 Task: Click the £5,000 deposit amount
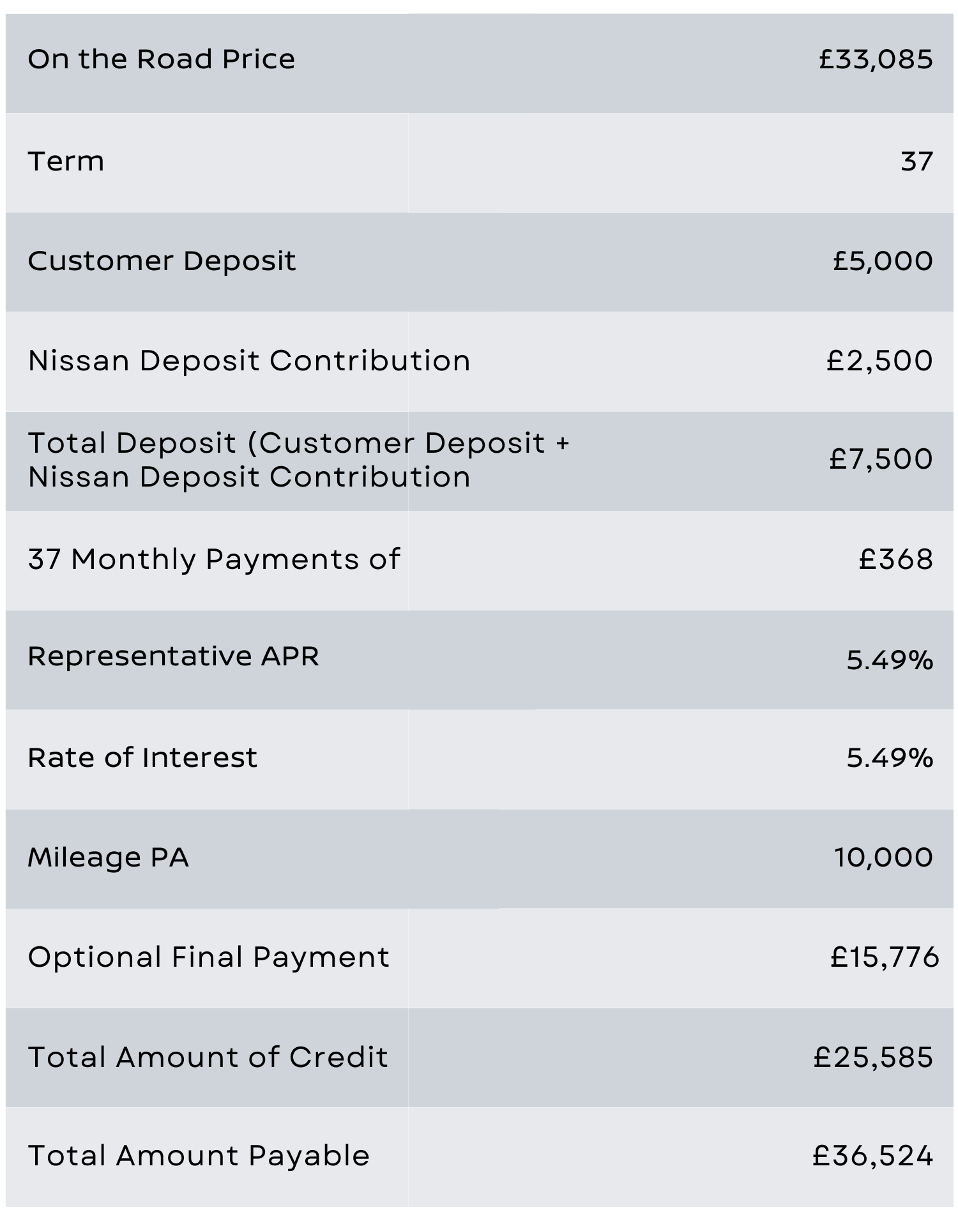click(883, 261)
